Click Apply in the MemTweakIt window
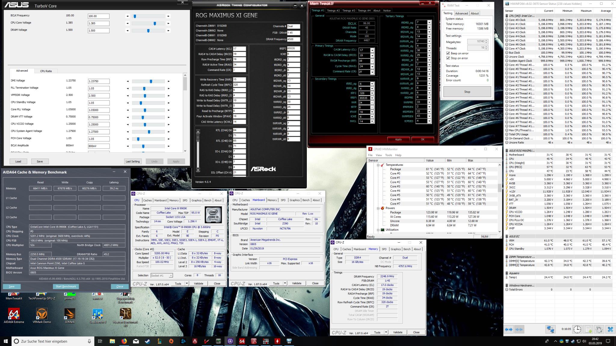 pyautogui.click(x=399, y=139)
